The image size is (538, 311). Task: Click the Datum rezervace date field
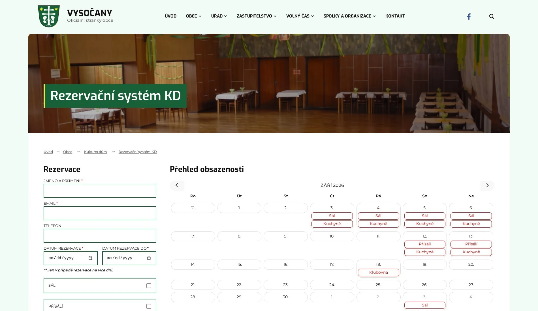71,258
